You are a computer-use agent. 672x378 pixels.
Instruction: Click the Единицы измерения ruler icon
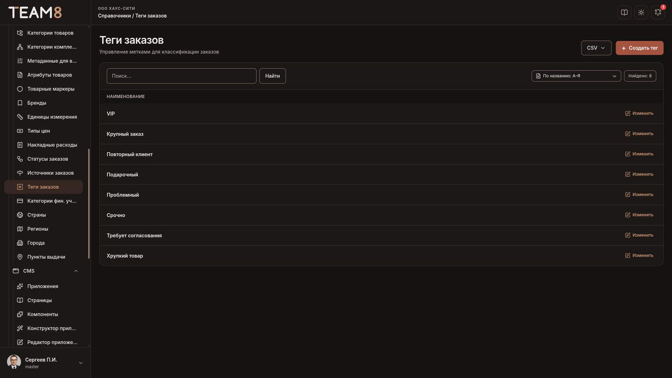click(x=20, y=117)
